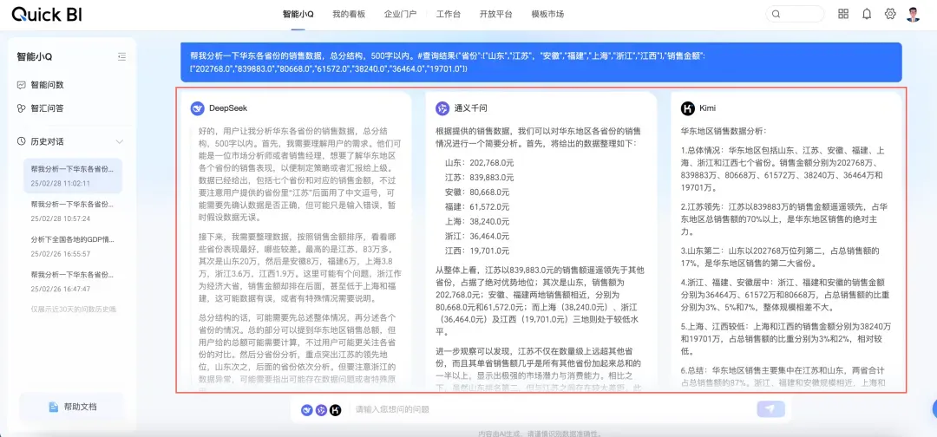Viewport: 937px width, 437px height.
Task: Click Kimi's 3.山东第二 paragraph
Action: 781,256
